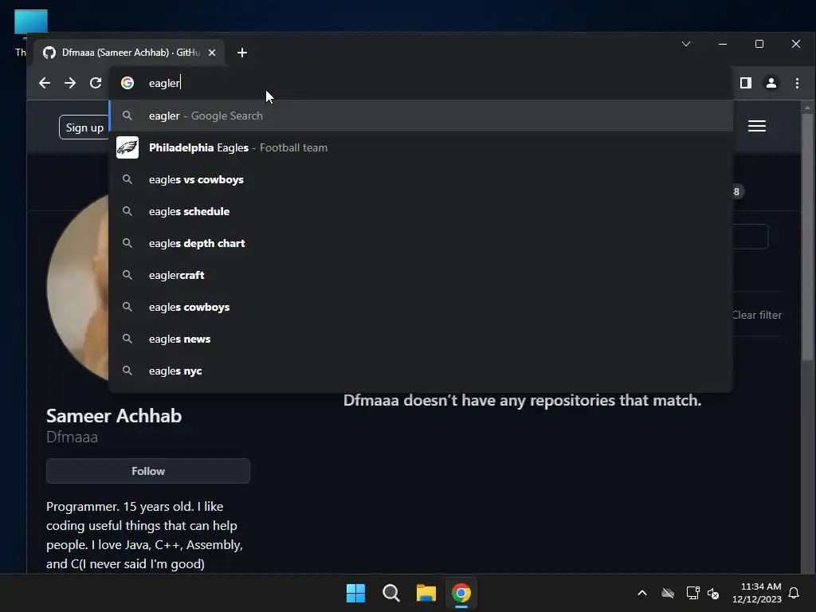Open Chrome three-dot menu
The image size is (816, 612).
pos(797,83)
